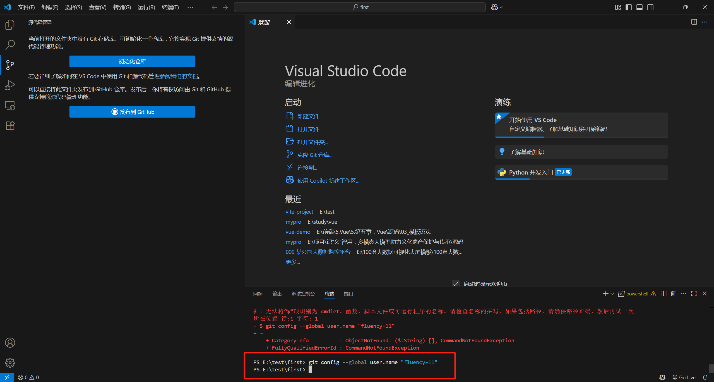Click the 初始化仓库 button

[132, 61]
